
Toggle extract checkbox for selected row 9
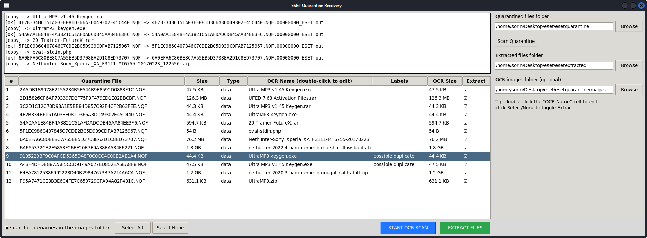coord(466,156)
